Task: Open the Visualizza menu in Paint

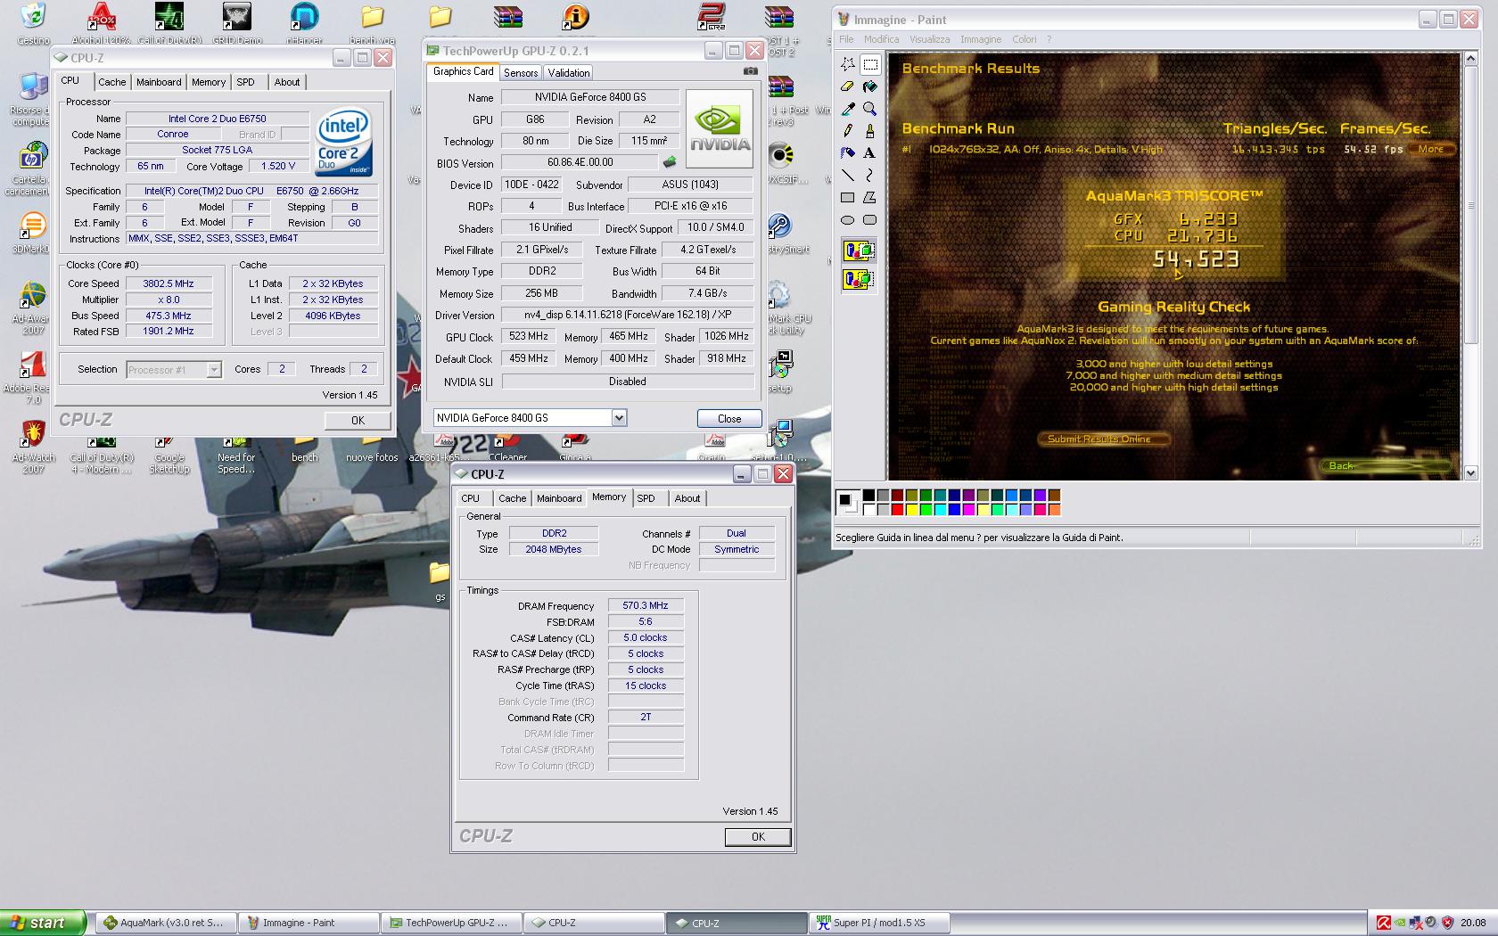Action: point(929,39)
